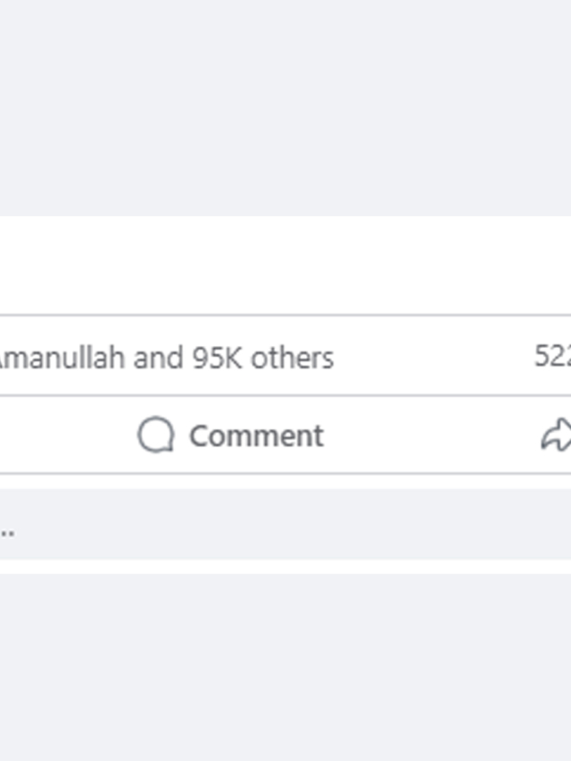Viewport: 571px width, 761px height.
Task: Click the Share arrow icon
Action: (557, 434)
